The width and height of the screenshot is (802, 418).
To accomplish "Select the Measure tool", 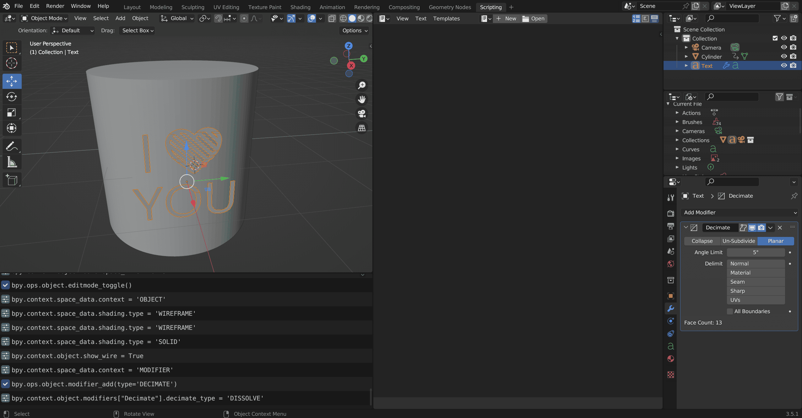I will [12, 162].
